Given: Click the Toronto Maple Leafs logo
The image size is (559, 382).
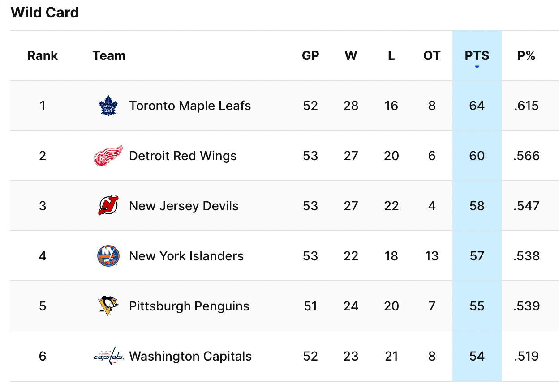Looking at the screenshot, I should 108,106.
